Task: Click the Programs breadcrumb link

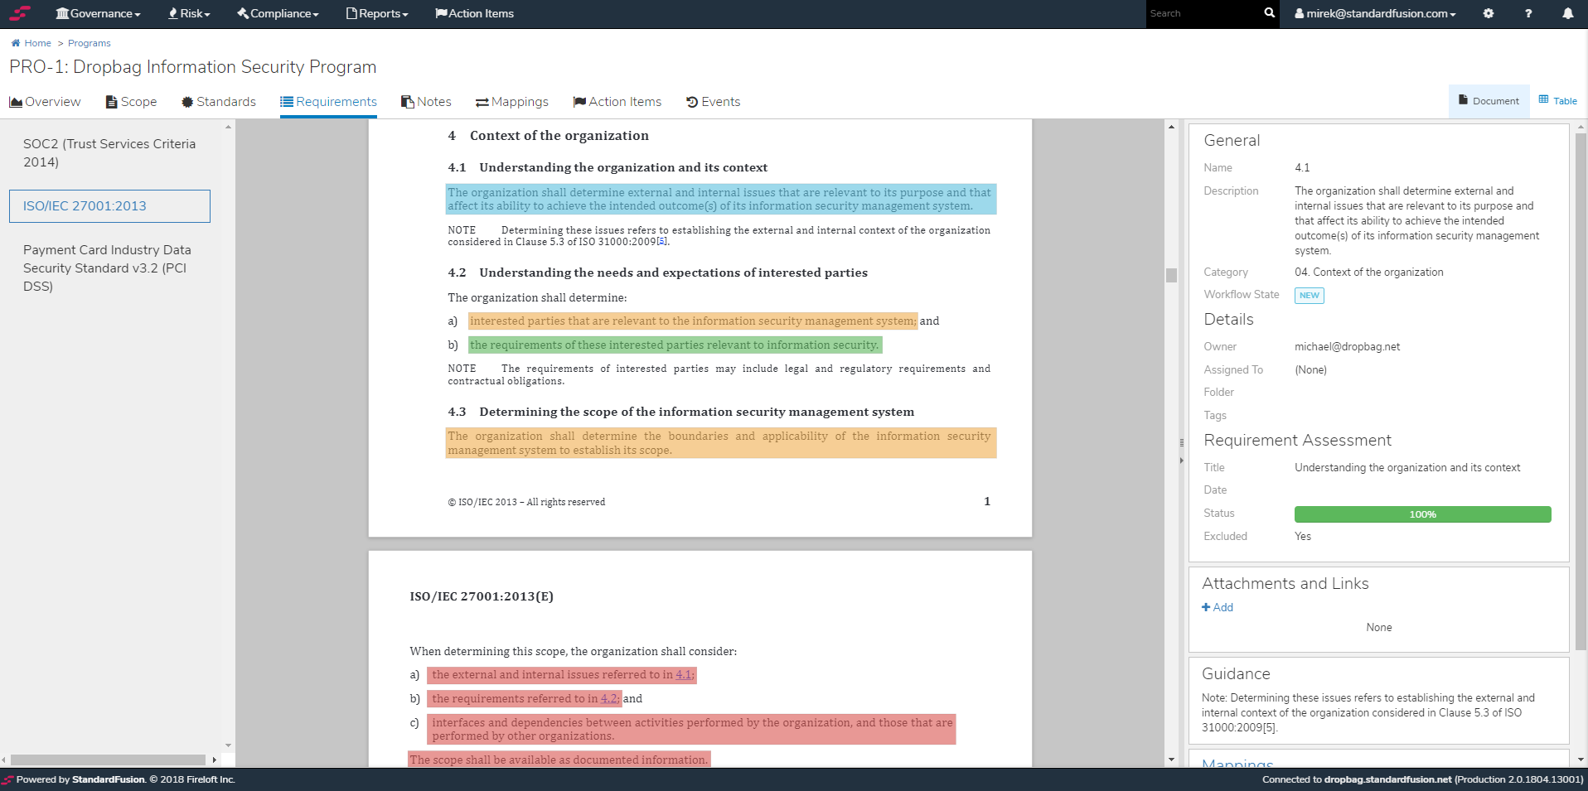Action: (90, 43)
